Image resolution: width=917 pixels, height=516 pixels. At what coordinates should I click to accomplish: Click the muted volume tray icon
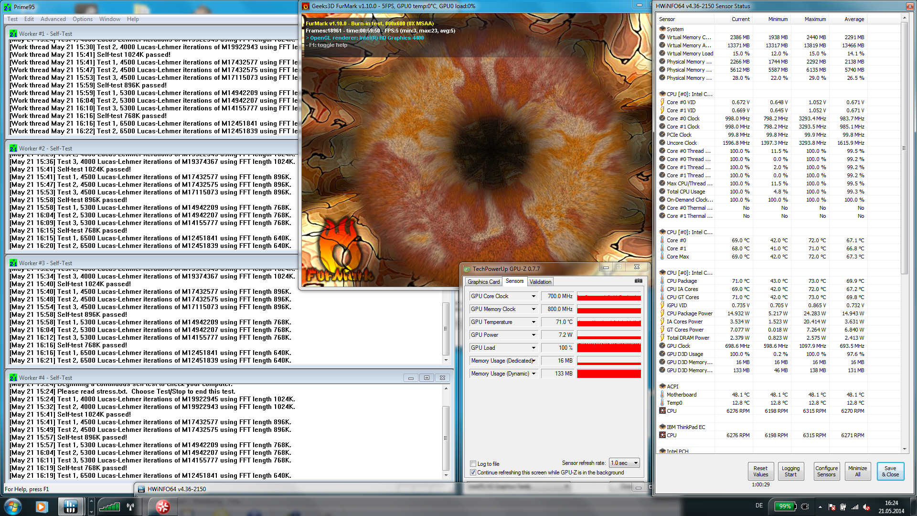click(866, 507)
